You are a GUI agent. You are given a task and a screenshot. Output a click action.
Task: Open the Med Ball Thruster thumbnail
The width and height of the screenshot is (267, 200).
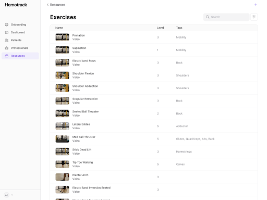tap(62, 139)
